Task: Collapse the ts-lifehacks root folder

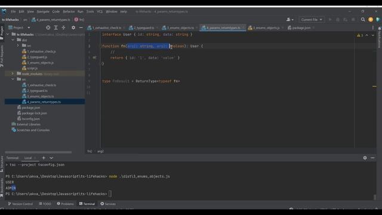Action: [8, 35]
